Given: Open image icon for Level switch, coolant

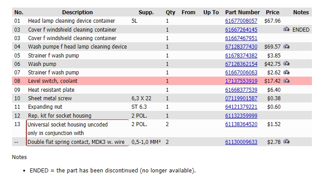Looking at the screenshot, I should pos(286,81).
